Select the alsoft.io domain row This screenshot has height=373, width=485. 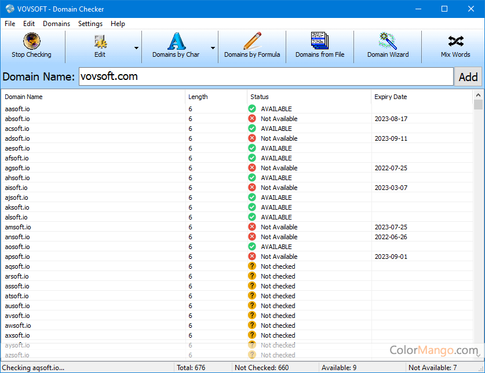[237, 217]
